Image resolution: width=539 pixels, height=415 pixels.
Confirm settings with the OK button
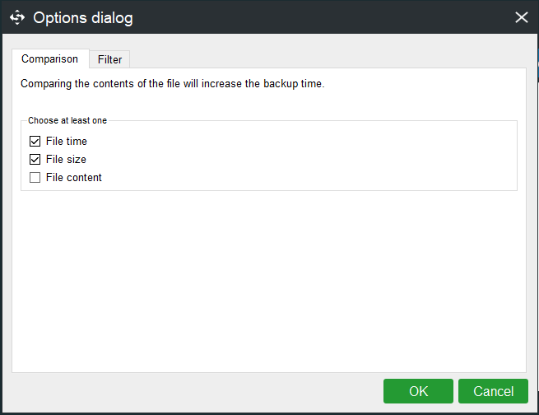tap(418, 391)
